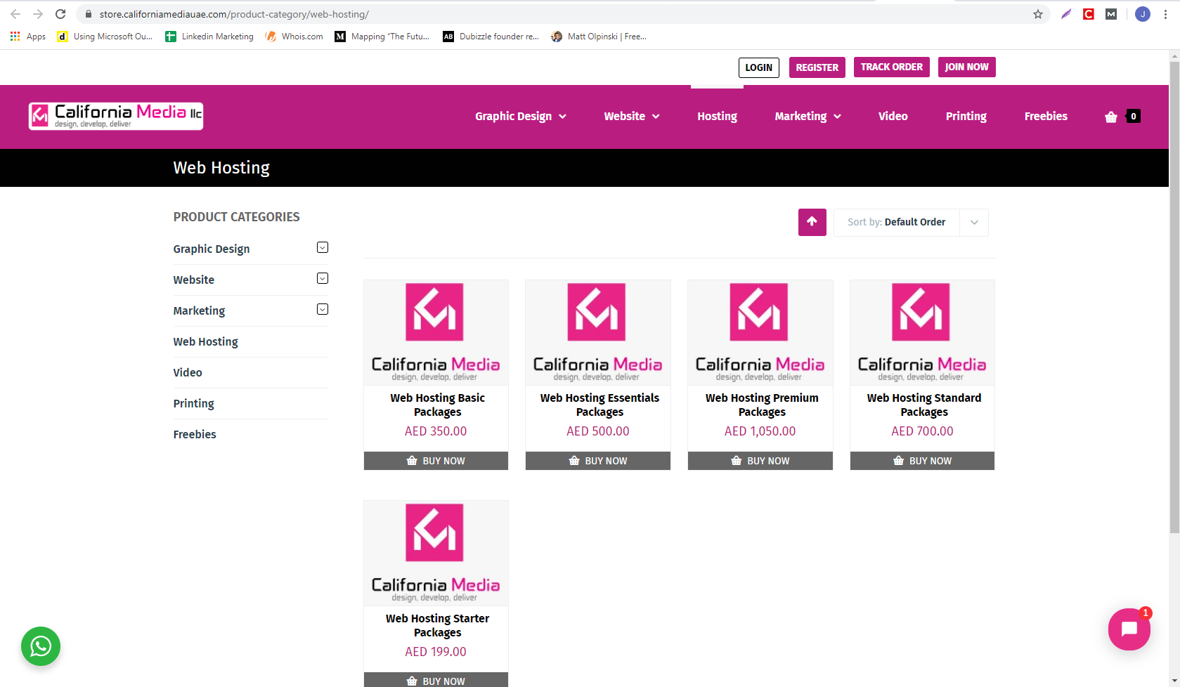Buy the Web Hosting Basic Packages
The width and height of the screenshot is (1180, 687).
tap(436, 461)
